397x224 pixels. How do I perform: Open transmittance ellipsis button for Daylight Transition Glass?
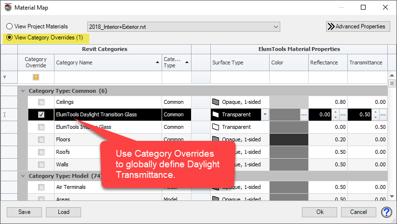[383, 114]
